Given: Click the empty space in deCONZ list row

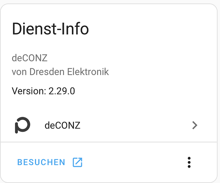Looking at the screenshot, I should (135, 125).
